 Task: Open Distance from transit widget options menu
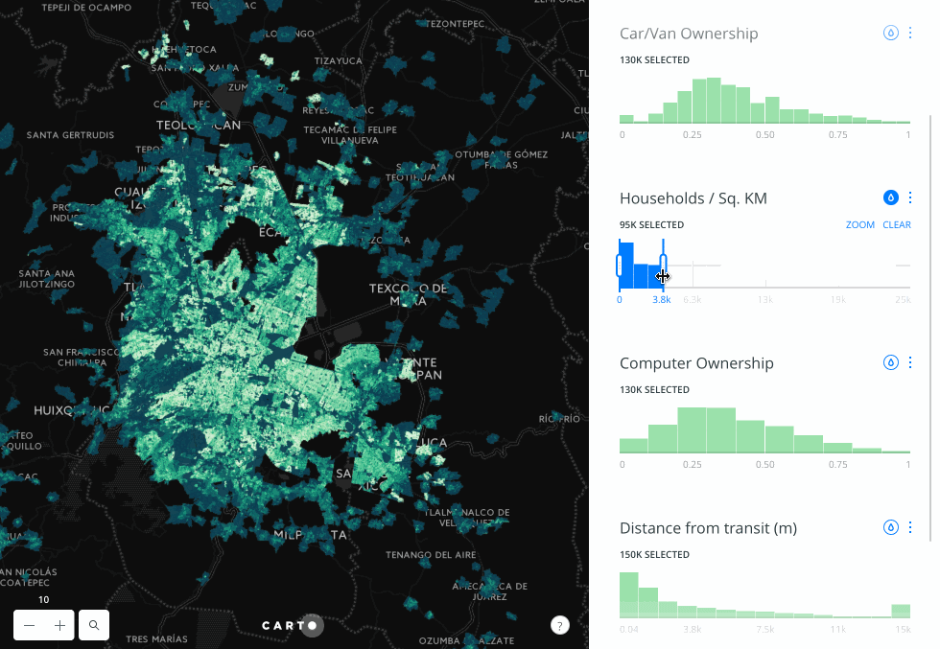(x=910, y=527)
